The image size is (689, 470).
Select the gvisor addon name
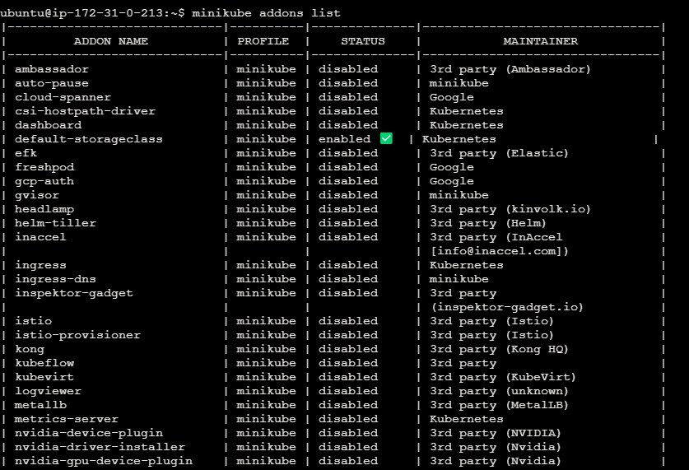[37, 195]
